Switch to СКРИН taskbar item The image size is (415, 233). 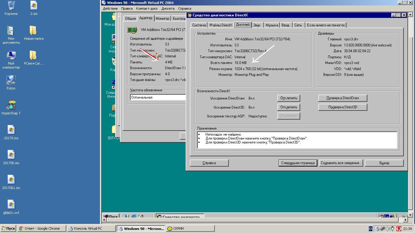[190, 228]
